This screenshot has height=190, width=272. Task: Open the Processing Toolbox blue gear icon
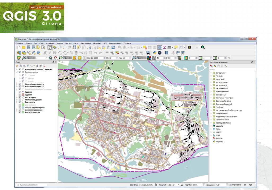(160, 47)
